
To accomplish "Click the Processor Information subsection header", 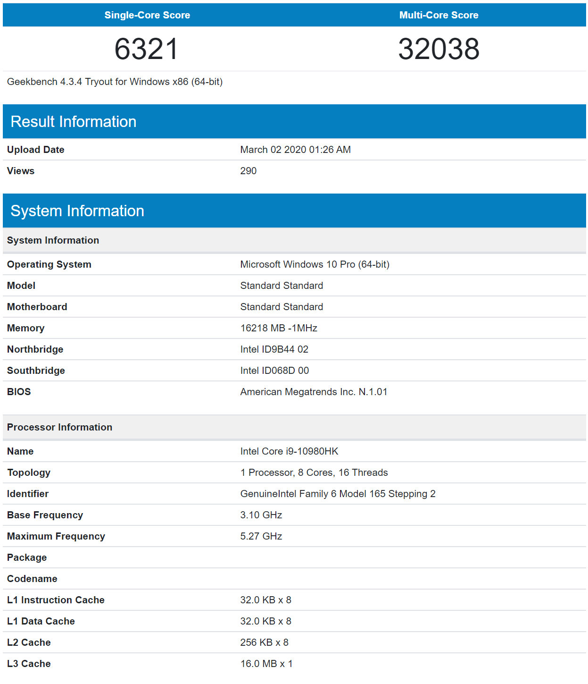I will tap(59, 427).
